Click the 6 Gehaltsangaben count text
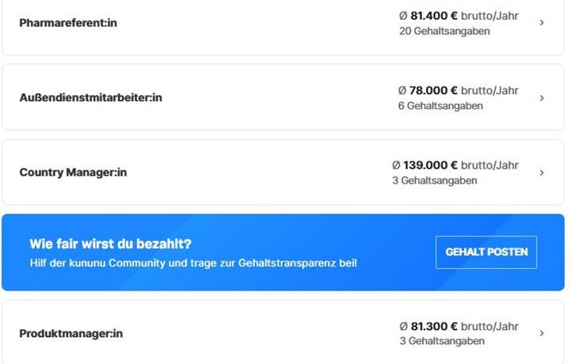The width and height of the screenshot is (578, 364). click(440, 106)
